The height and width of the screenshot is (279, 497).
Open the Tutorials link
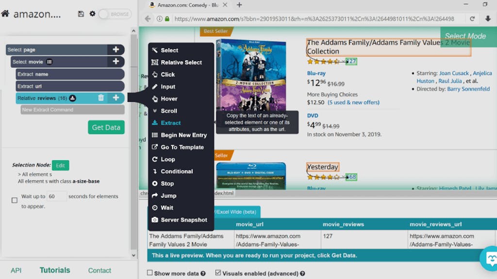pyautogui.click(x=55, y=270)
